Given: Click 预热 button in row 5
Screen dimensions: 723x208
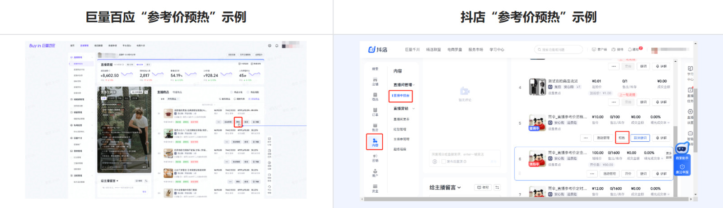Looking at the screenshot, I should (x=622, y=138).
